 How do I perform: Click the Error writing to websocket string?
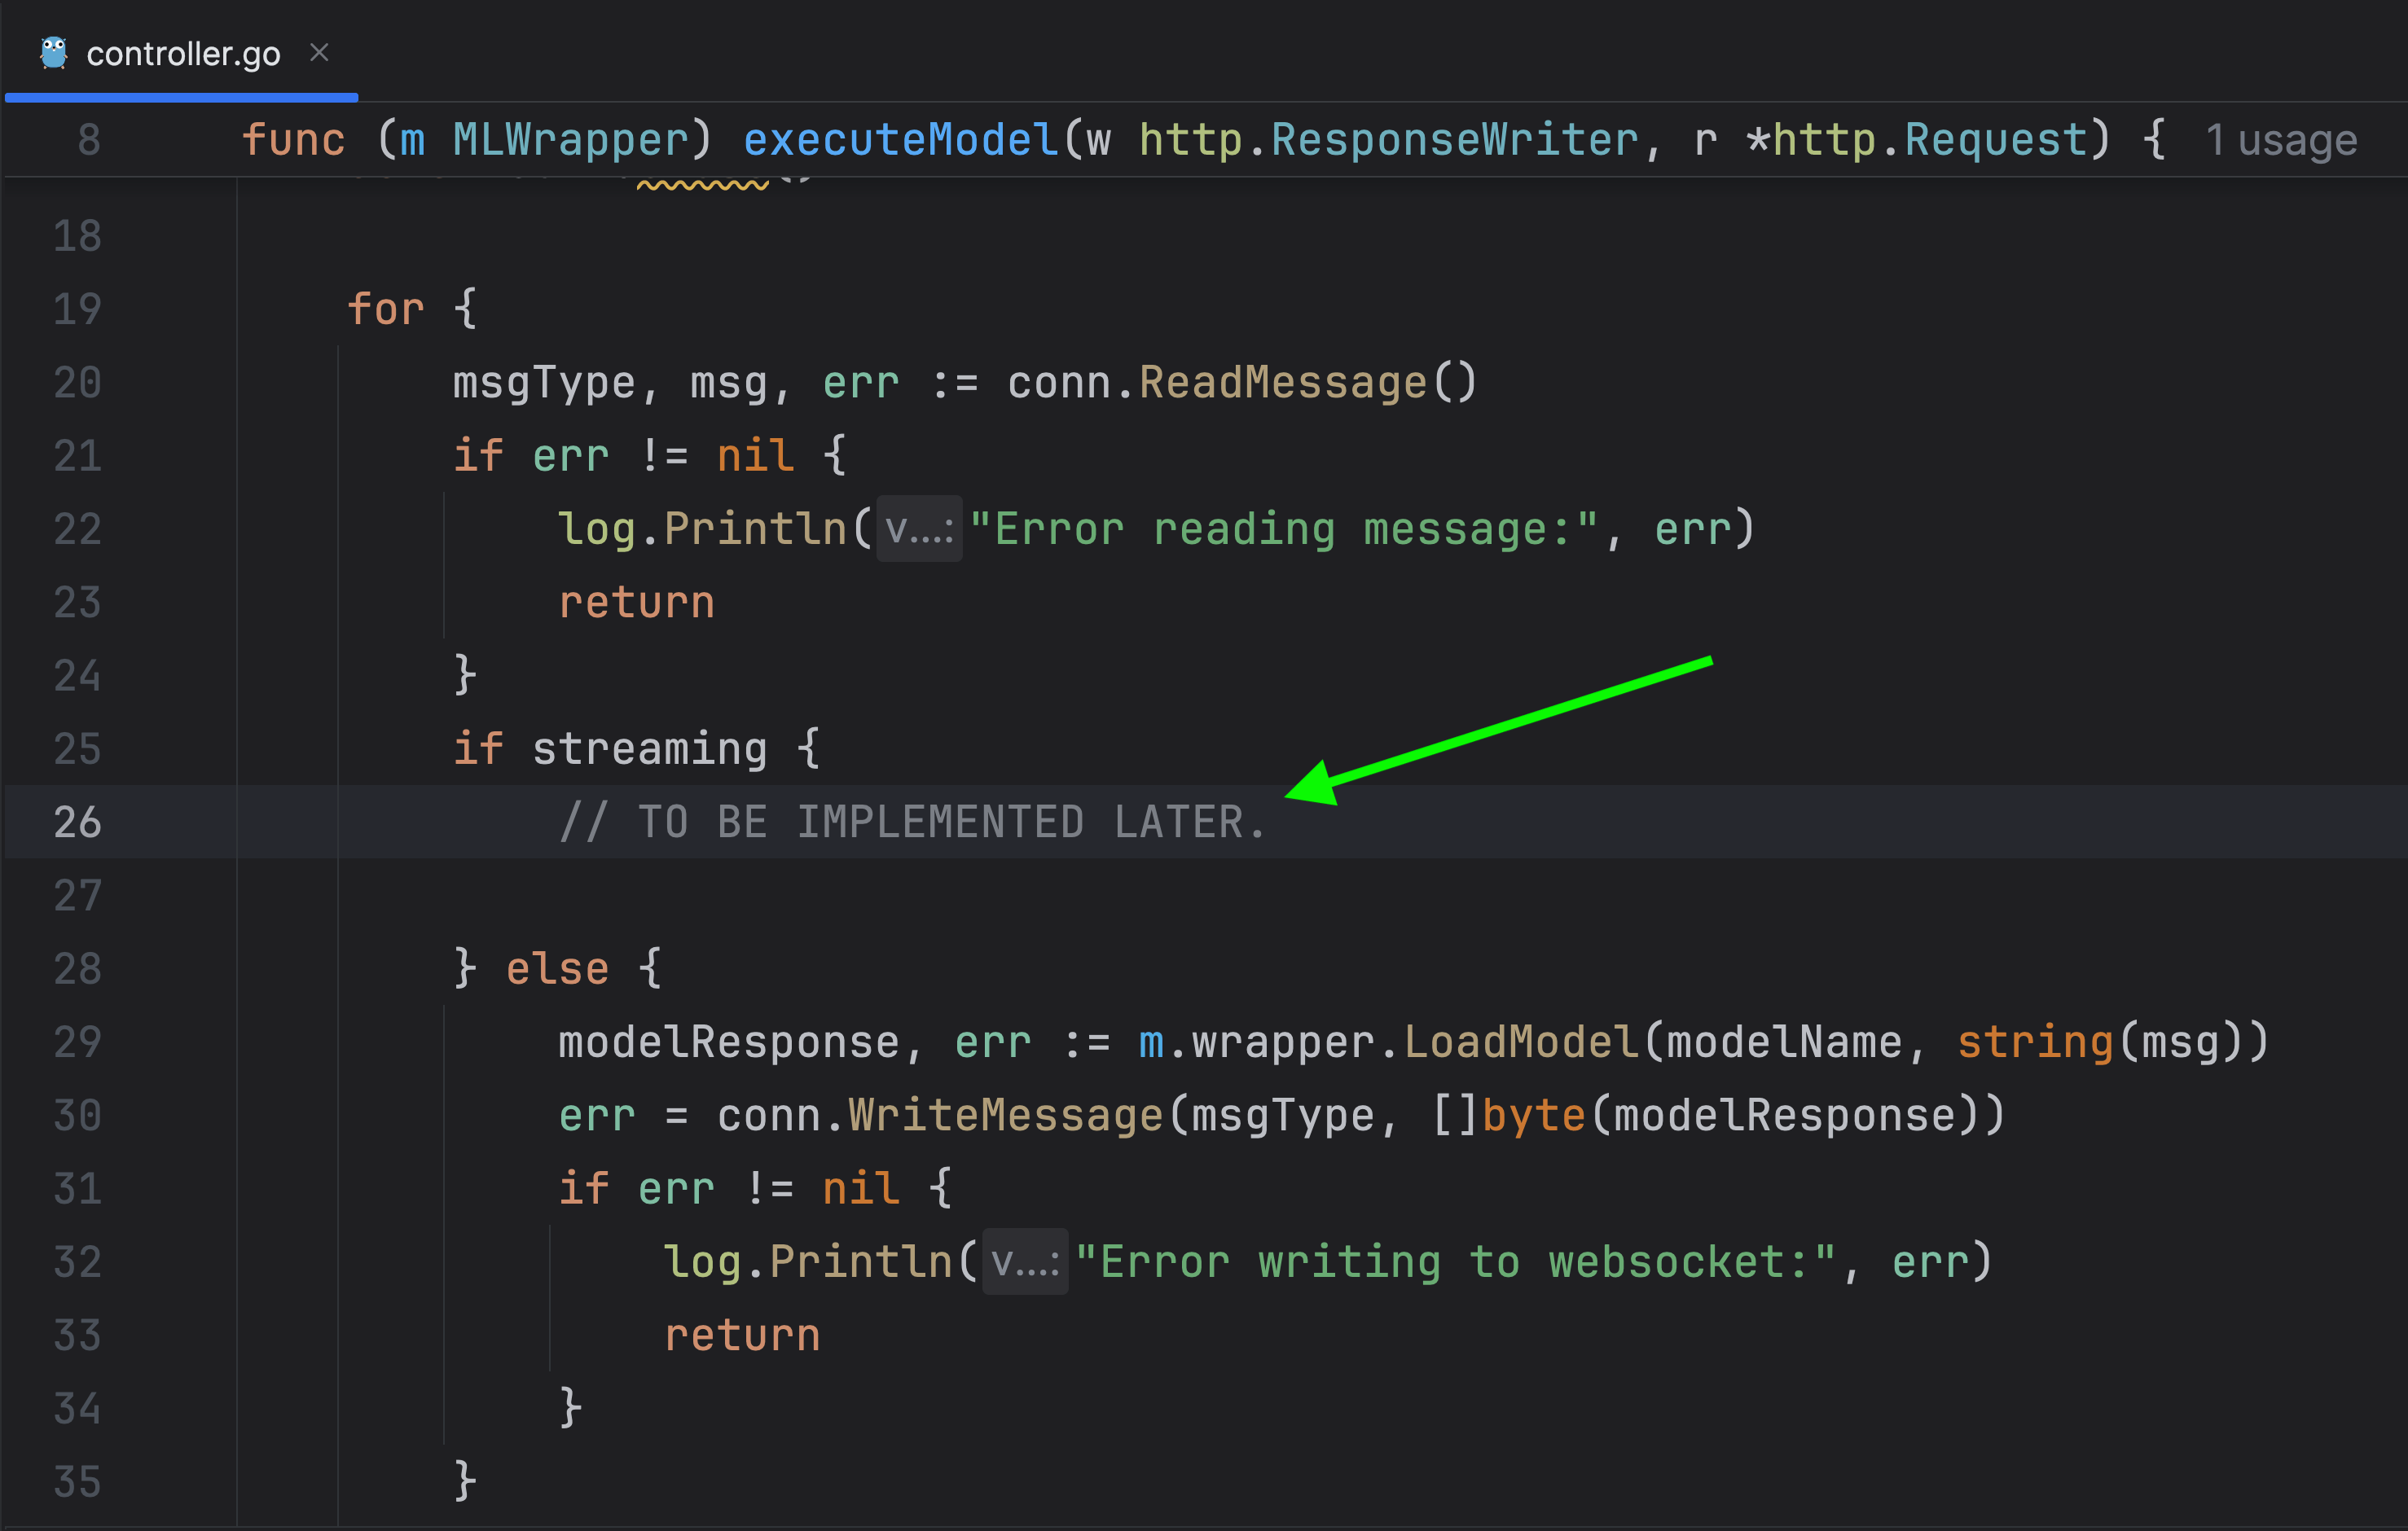[1455, 1262]
